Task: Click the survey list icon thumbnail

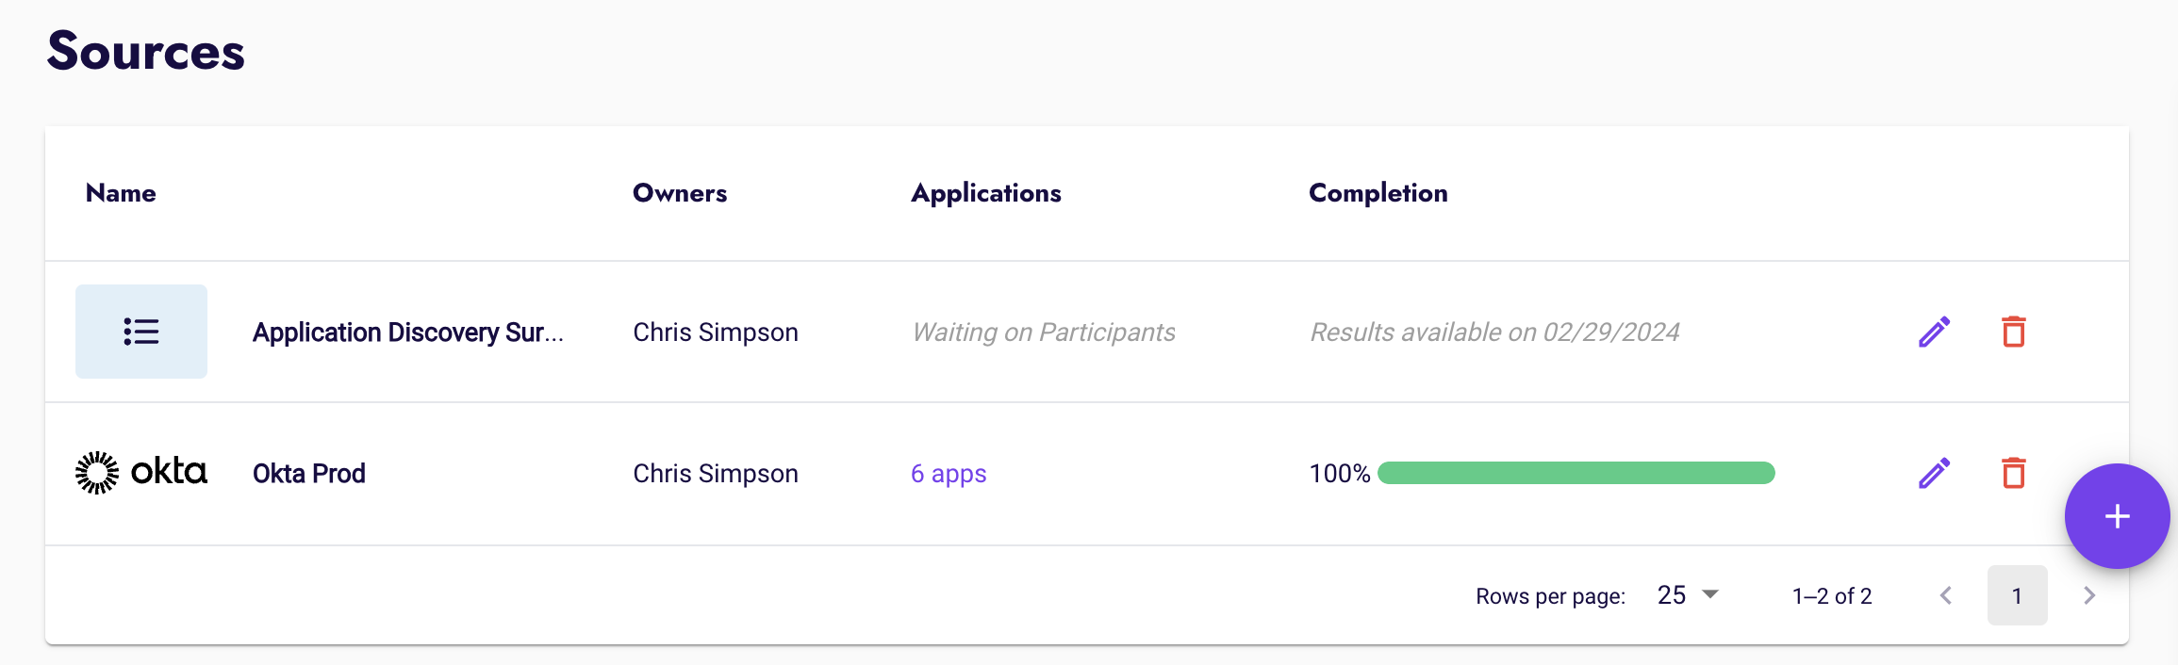Action: click(141, 332)
